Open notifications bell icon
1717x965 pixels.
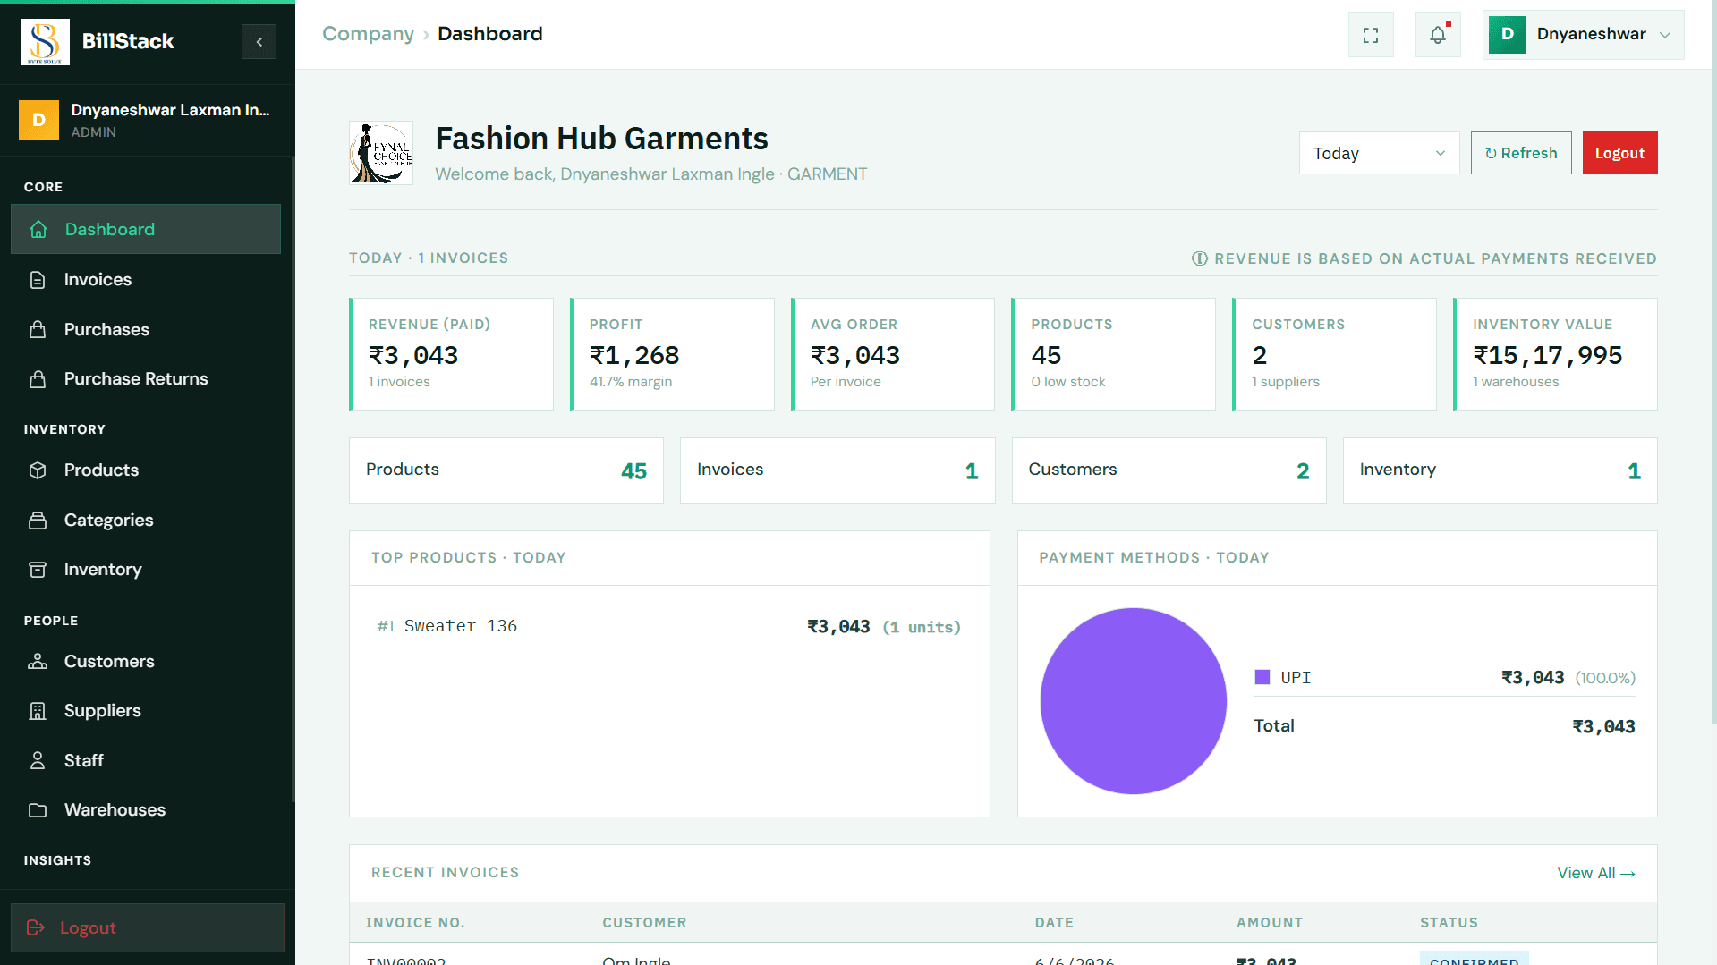1438,35
